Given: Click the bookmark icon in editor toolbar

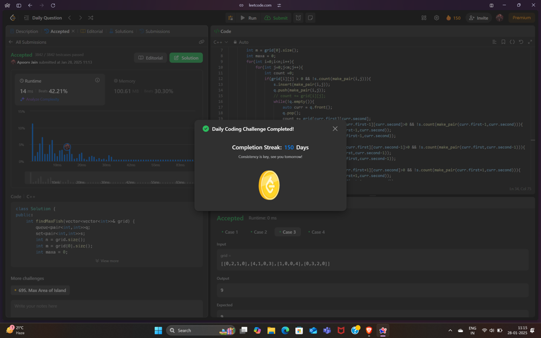Looking at the screenshot, I should tap(503, 42).
